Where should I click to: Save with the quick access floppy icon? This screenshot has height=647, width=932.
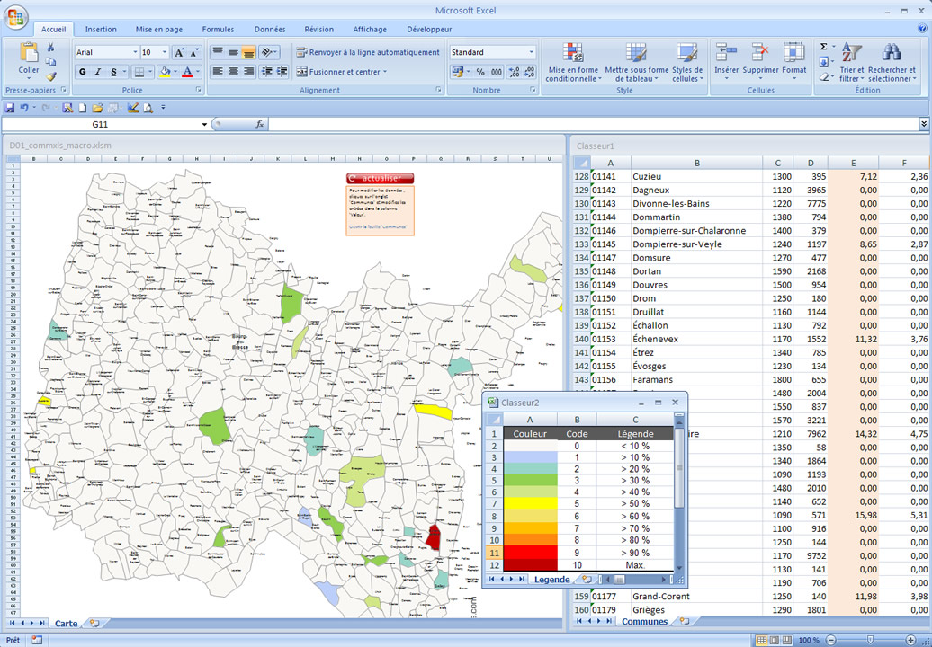pyautogui.click(x=10, y=108)
